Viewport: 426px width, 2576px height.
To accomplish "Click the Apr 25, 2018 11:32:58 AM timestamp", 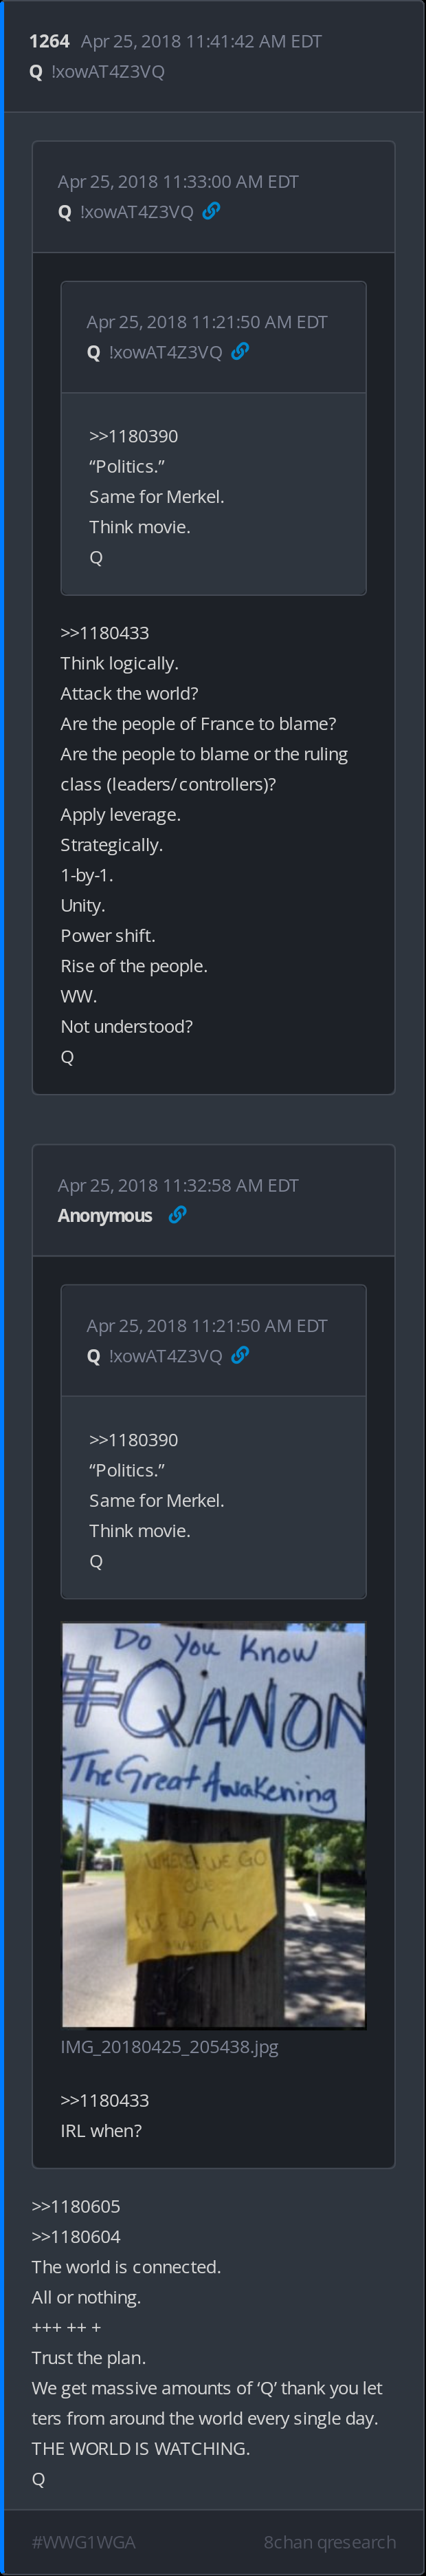I will tap(177, 1185).
